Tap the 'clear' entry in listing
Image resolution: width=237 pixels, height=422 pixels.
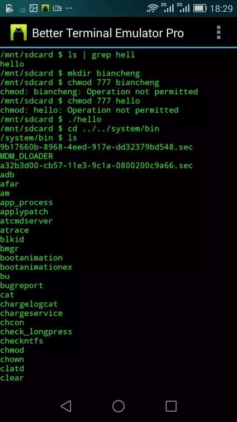coord(12,378)
